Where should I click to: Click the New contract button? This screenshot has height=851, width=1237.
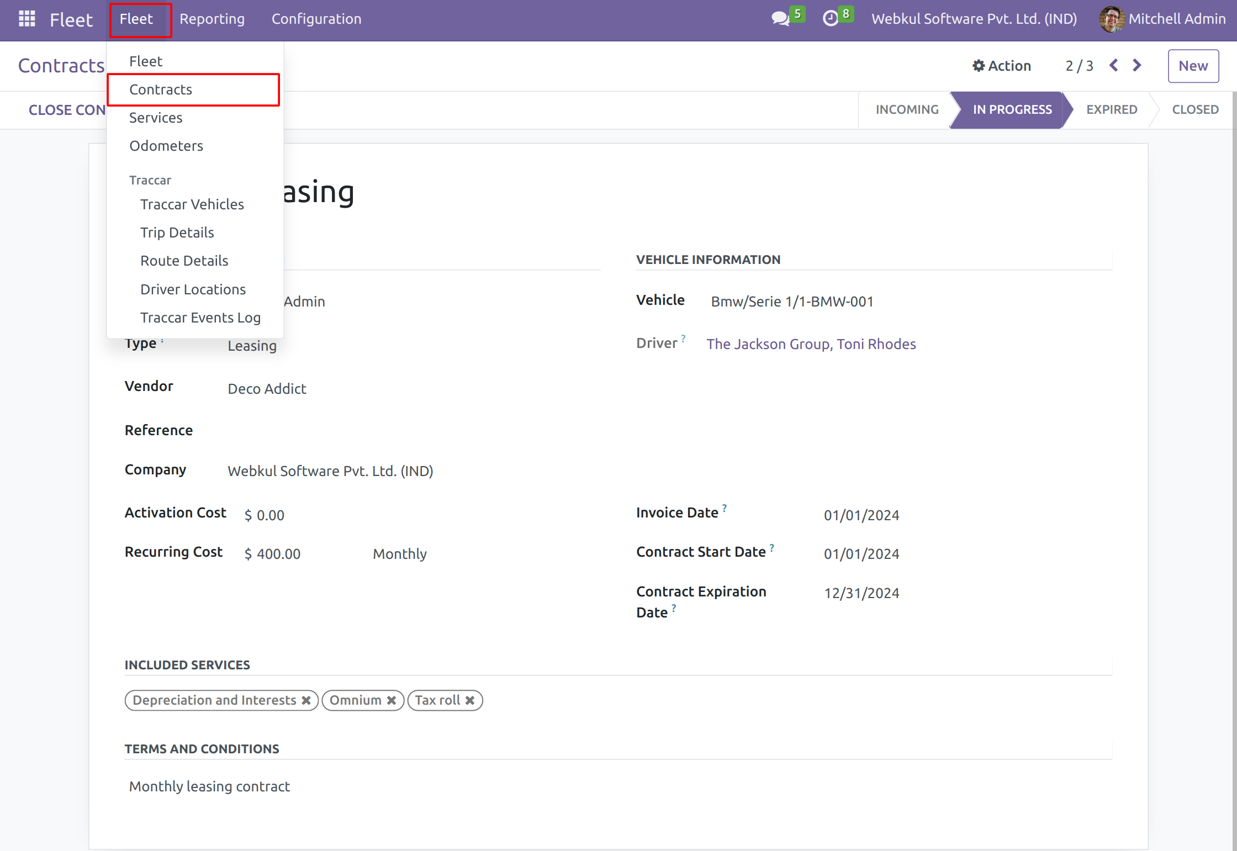(x=1193, y=66)
